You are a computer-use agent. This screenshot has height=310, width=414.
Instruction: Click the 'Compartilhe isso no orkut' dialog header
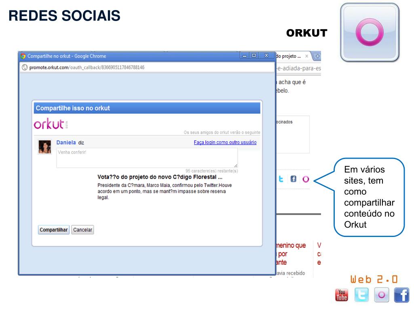tap(147, 108)
